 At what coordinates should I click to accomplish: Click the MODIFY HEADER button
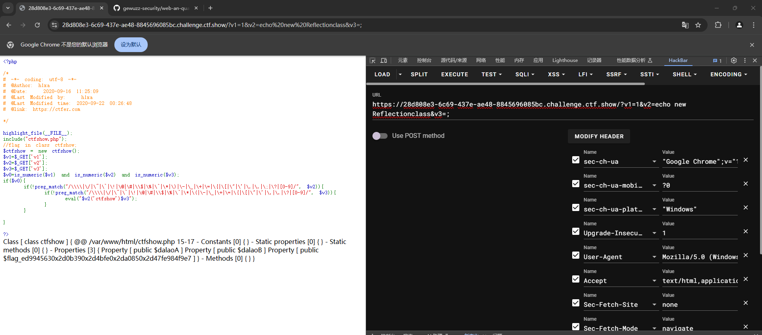tap(599, 136)
